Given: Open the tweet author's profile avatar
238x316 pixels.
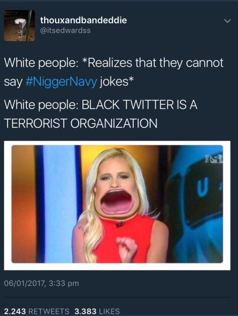Looking at the screenshot, I should (x=20, y=25).
